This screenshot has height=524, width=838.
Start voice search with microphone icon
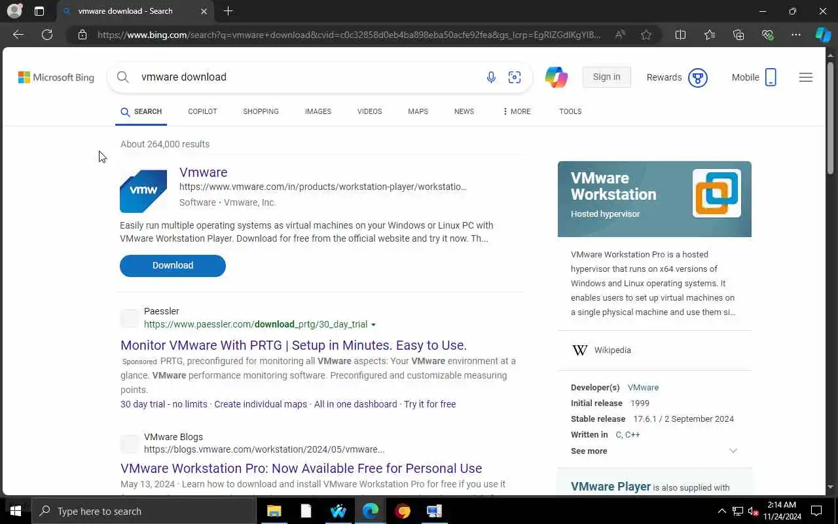(491, 77)
